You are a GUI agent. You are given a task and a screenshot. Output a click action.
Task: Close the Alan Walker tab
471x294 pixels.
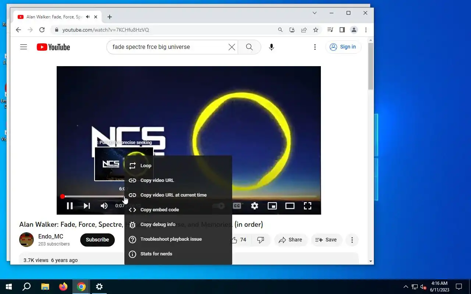pyautogui.click(x=96, y=17)
